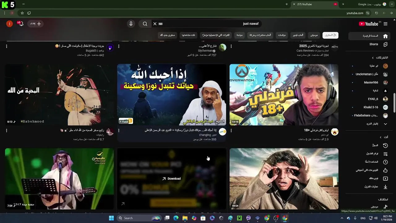Open the on-screen keyboard icon in search box

pos(161,24)
